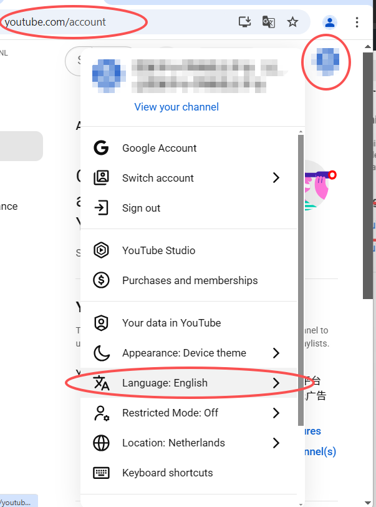Click the Purchases dollar sign icon
Image resolution: width=376 pixels, height=507 pixels.
point(101,280)
